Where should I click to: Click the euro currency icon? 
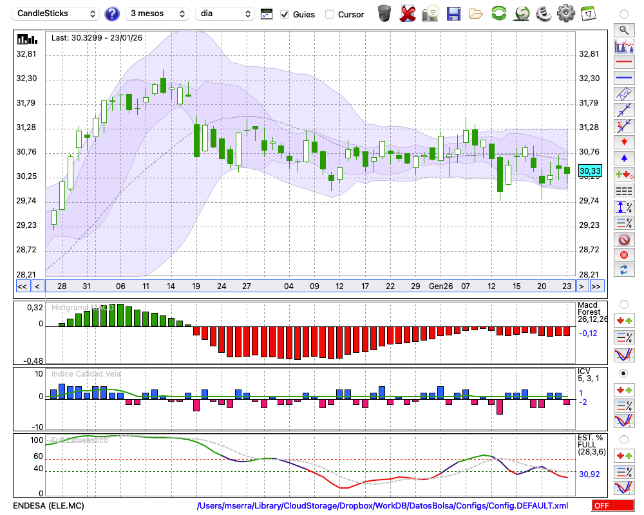click(544, 14)
